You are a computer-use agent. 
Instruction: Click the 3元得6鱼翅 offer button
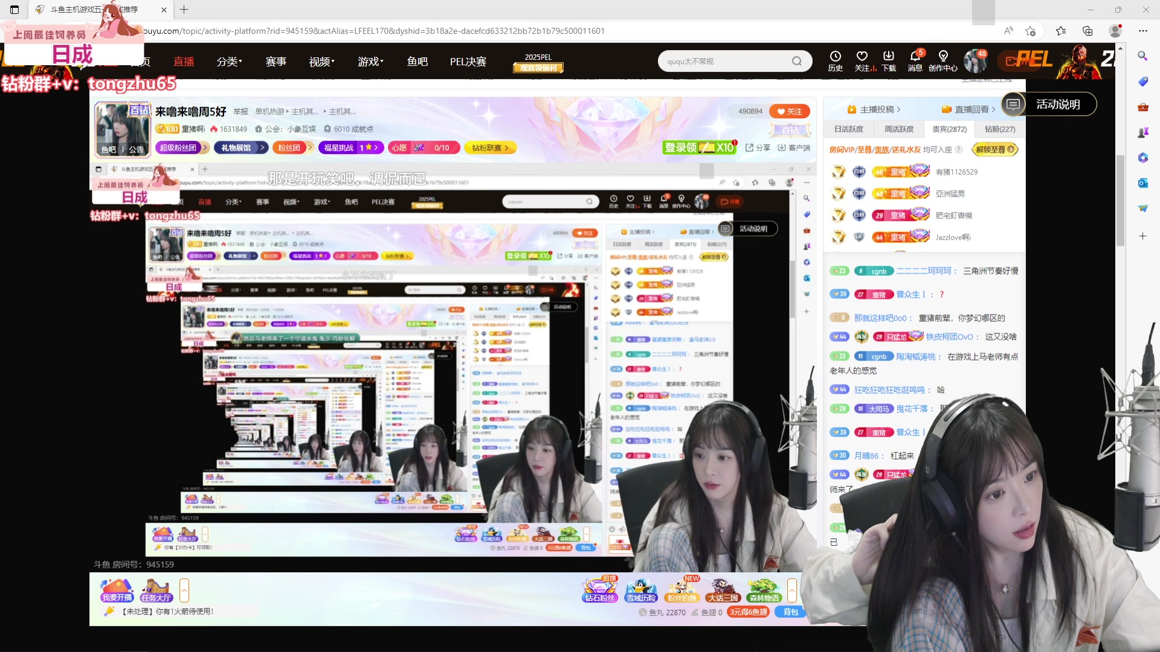(749, 612)
